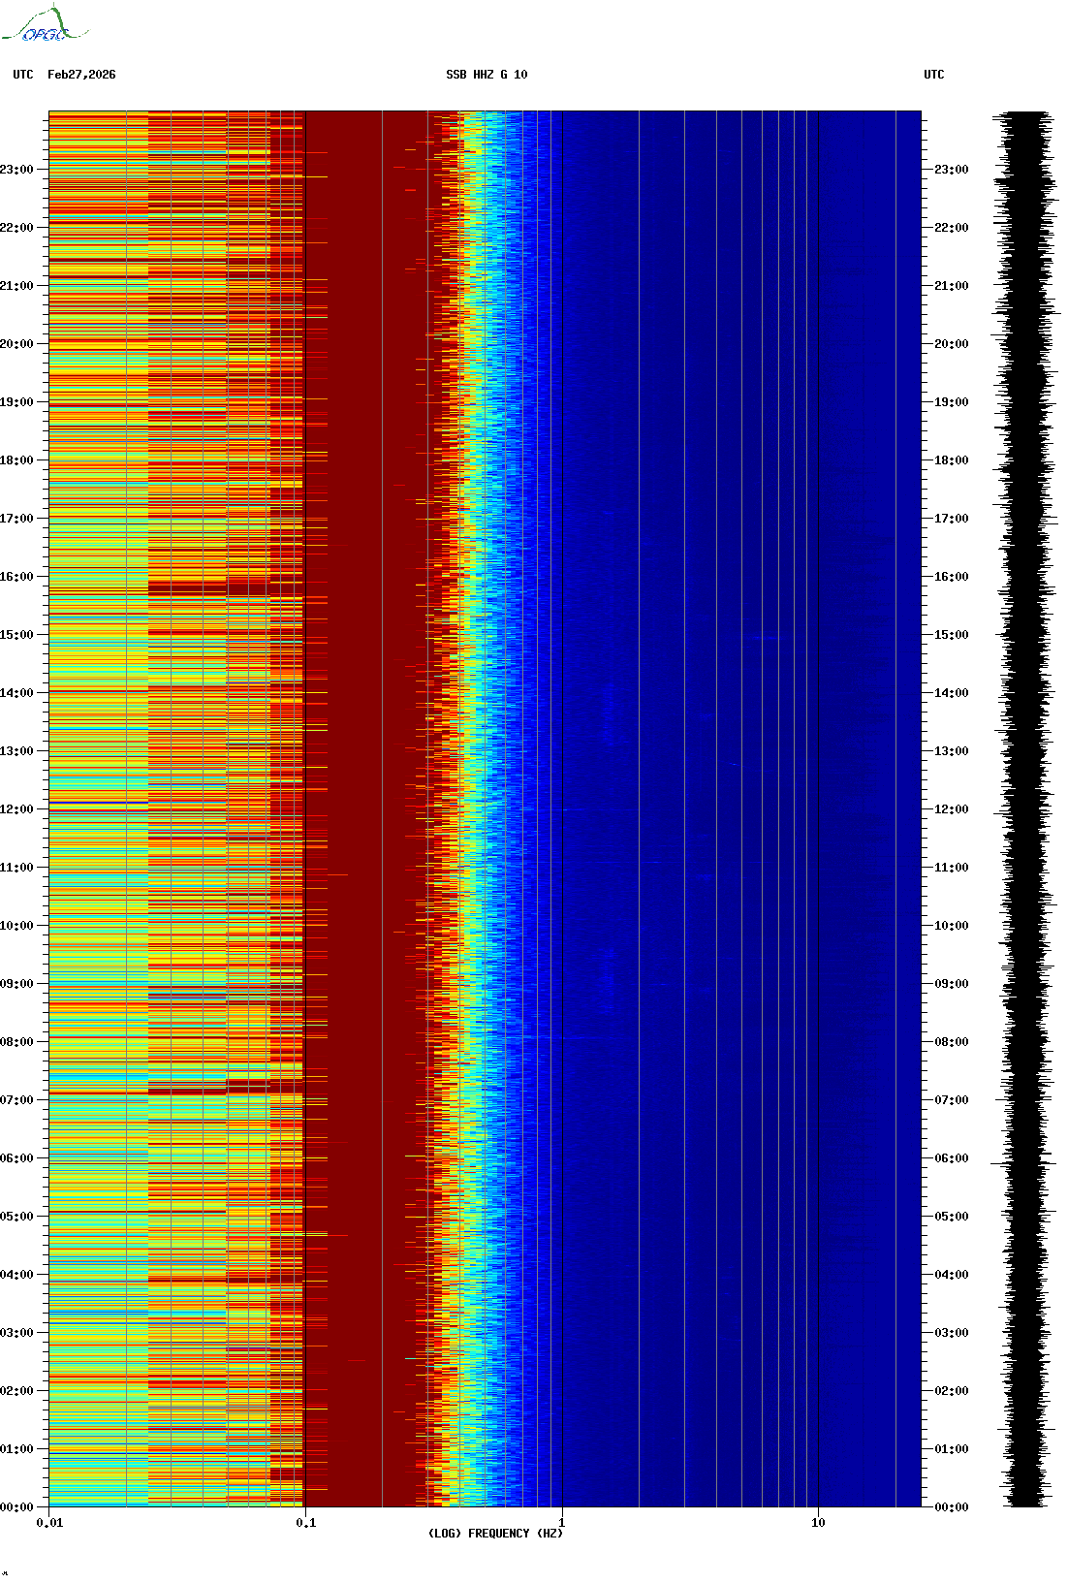Select the 12:00 marker on left time axis
The image size is (1068, 1584).
pyautogui.click(x=17, y=809)
